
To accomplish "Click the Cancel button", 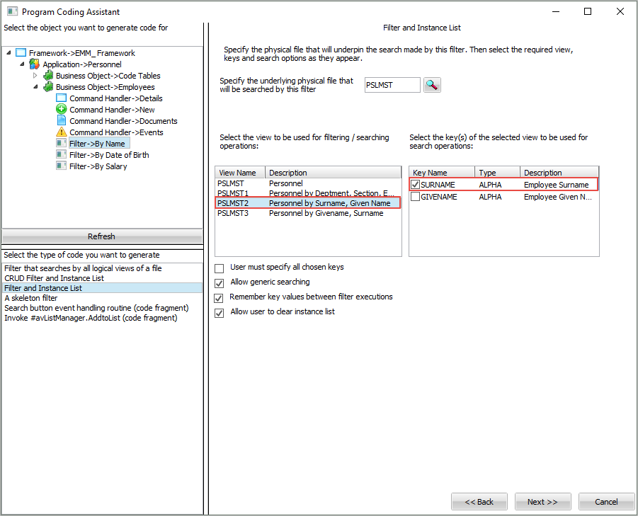I will tap(606, 502).
